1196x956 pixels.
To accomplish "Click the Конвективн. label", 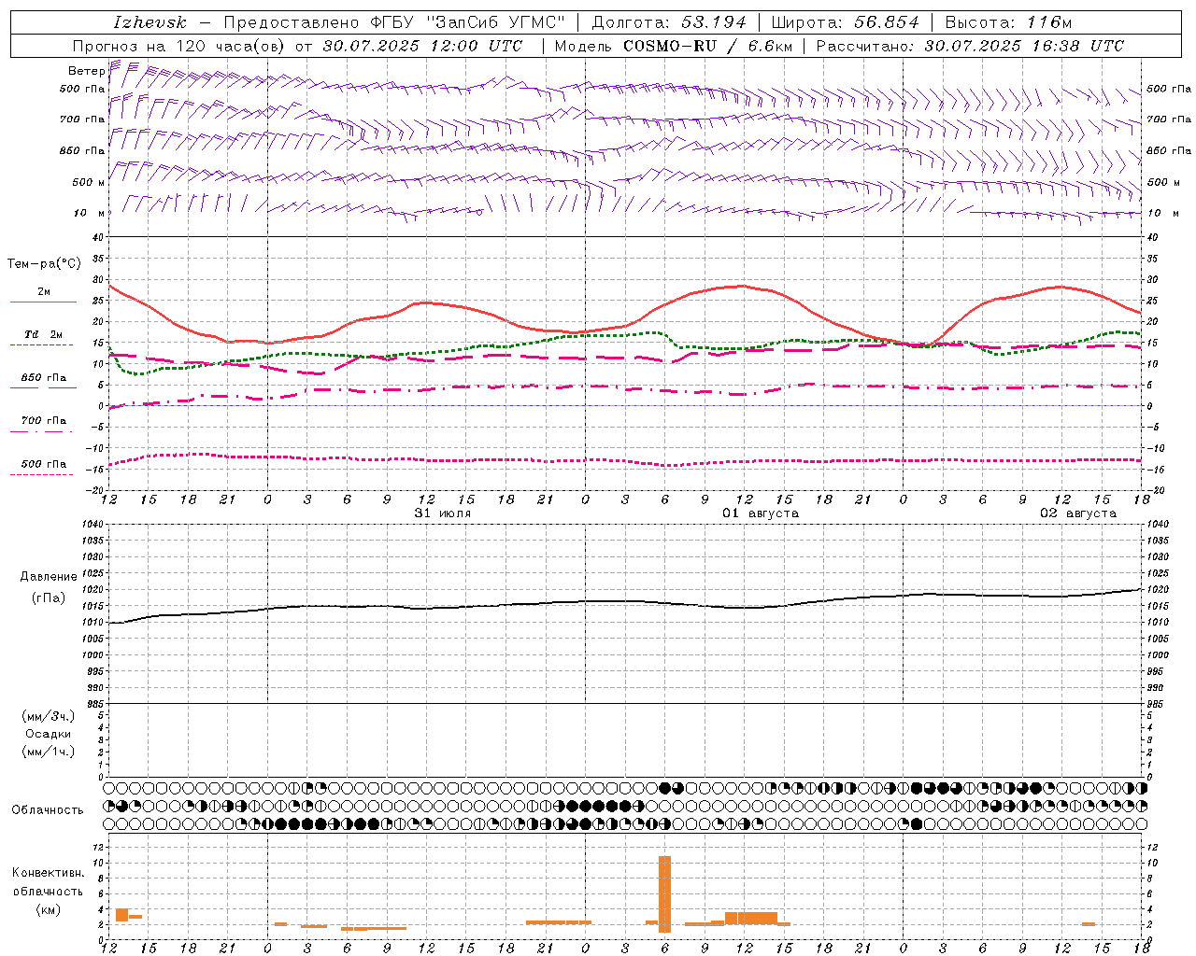I will point(48,873).
